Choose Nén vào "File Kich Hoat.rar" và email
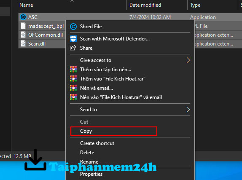Viewport: 242px width, 180px height. click(121, 97)
